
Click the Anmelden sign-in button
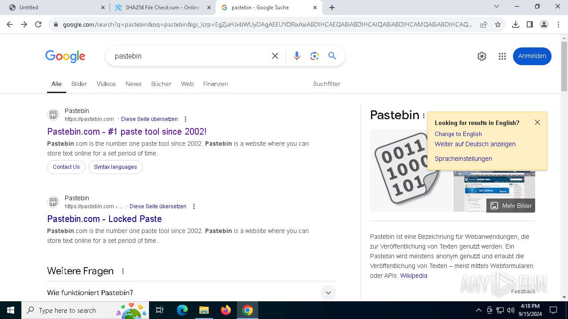pos(532,56)
